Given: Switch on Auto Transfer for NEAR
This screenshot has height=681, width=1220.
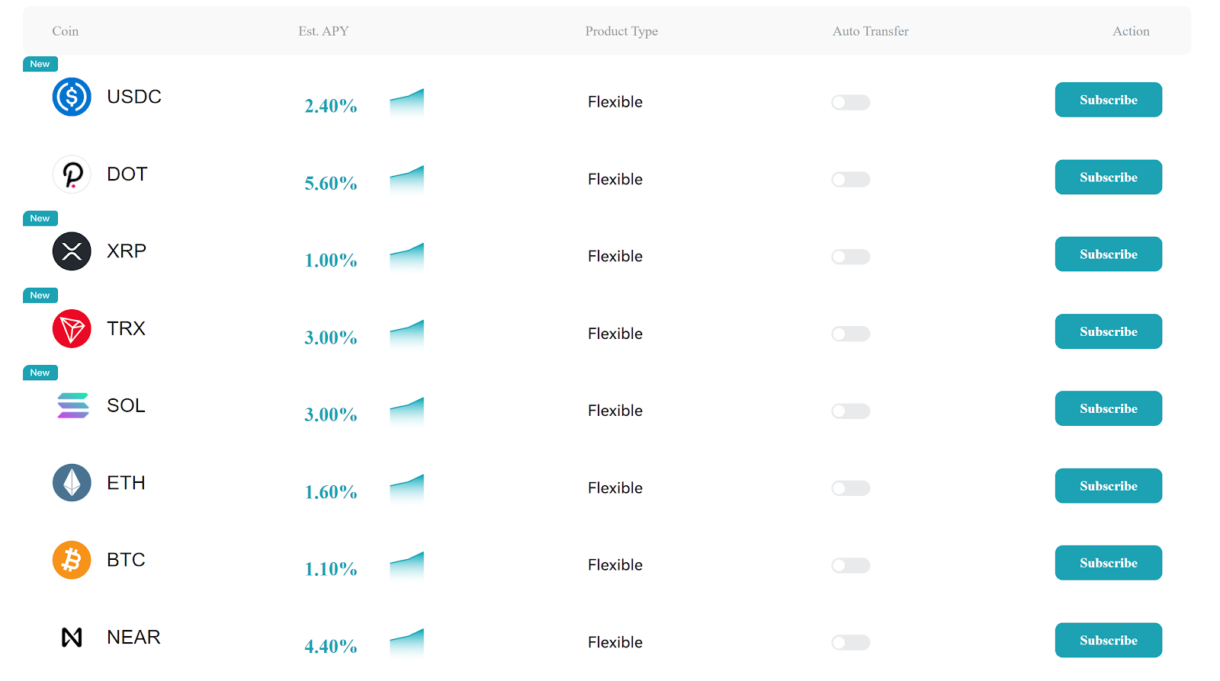Looking at the screenshot, I should click(850, 643).
